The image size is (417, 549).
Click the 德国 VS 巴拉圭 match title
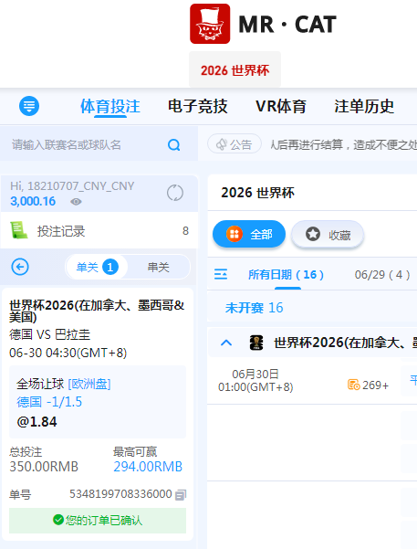click(x=49, y=334)
